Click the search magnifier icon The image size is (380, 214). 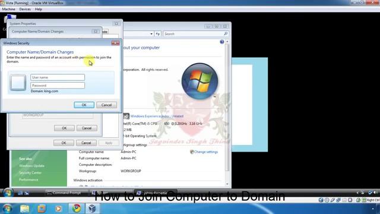point(226,33)
